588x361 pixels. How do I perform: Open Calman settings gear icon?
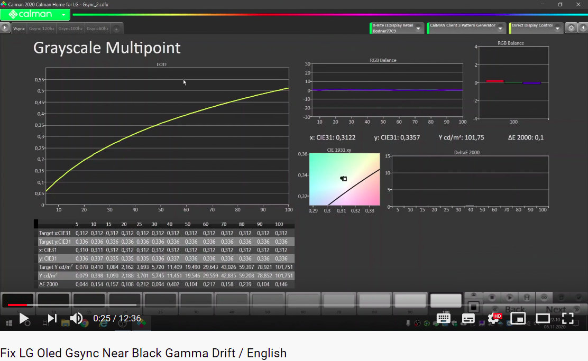click(571, 28)
